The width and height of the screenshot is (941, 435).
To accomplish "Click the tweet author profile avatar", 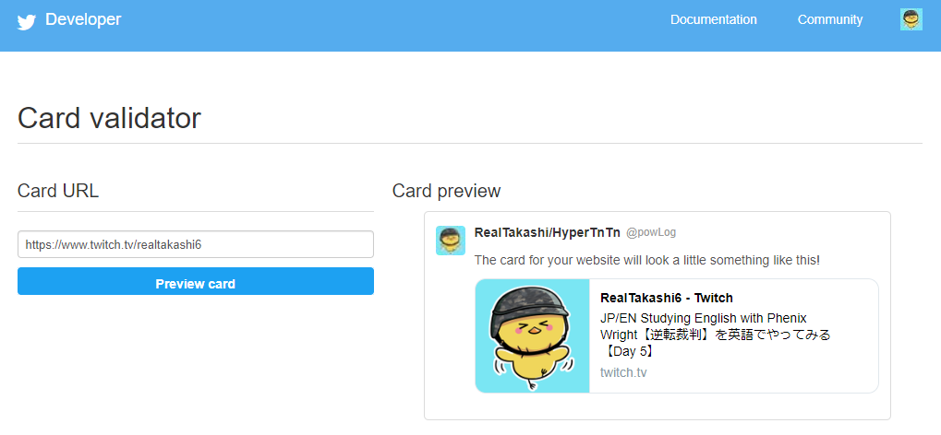I will pos(451,241).
